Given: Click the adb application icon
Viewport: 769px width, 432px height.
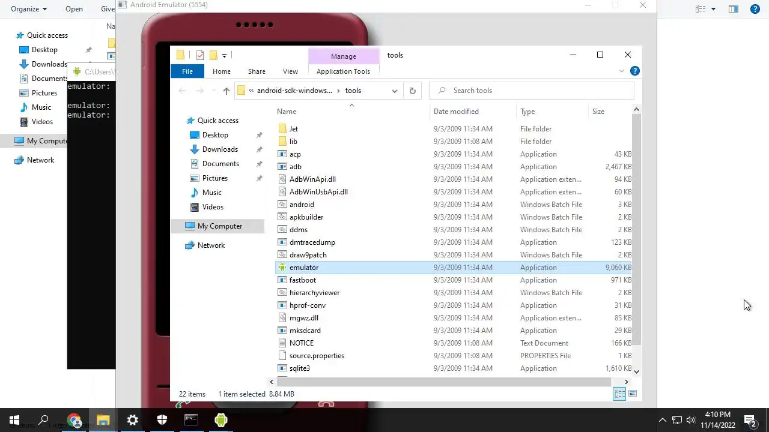Looking at the screenshot, I should pos(282,167).
